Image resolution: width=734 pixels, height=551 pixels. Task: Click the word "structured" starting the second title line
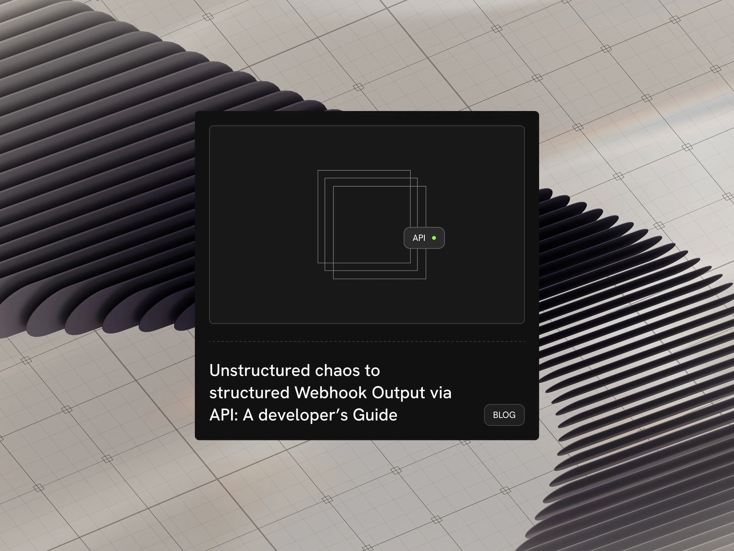click(x=249, y=393)
